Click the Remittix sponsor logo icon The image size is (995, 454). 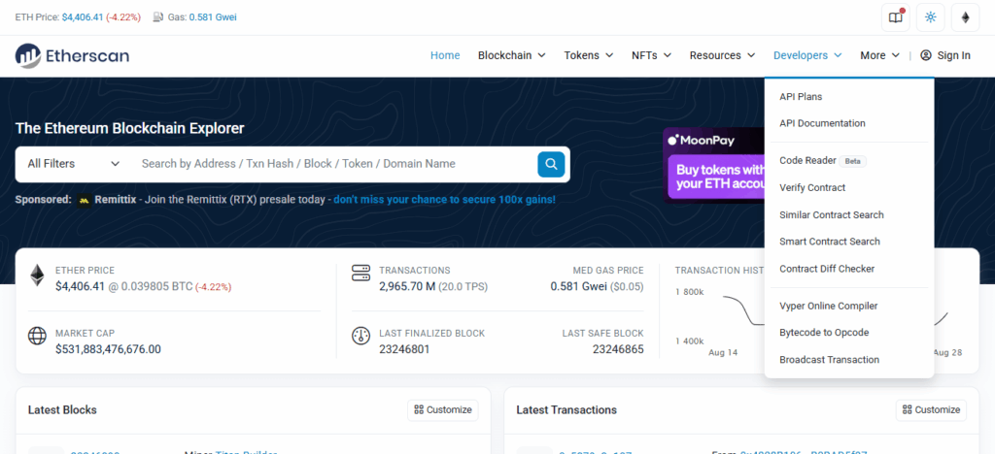click(x=85, y=200)
